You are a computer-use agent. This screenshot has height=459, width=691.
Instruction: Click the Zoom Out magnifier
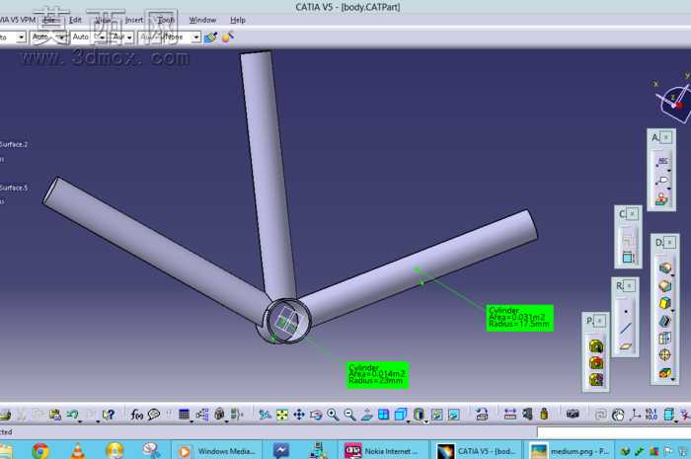[349, 414]
